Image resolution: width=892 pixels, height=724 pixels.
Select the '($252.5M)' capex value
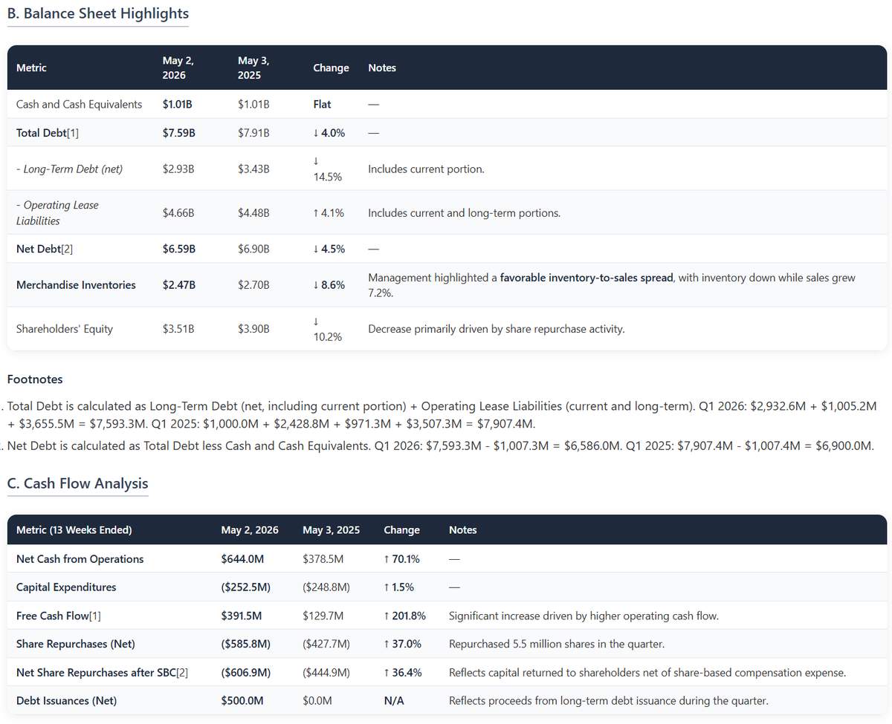pos(246,587)
